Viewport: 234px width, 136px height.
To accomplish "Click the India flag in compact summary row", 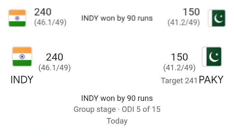I will (17, 18).
